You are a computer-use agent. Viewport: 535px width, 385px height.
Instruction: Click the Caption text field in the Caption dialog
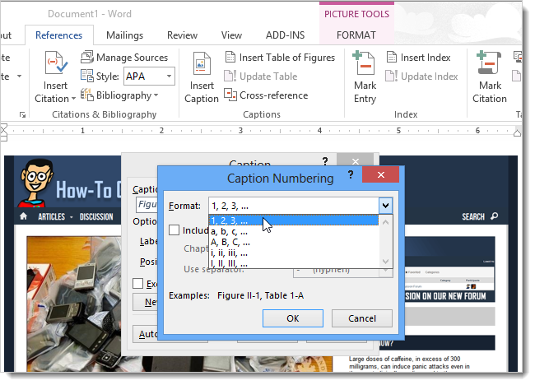(x=147, y=204)
